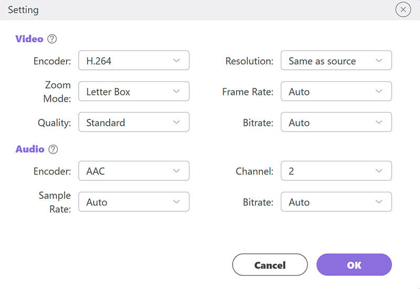Close the Setting dialog with the X
The height and width of the screenshot is (289, 420).
[403, 9]
